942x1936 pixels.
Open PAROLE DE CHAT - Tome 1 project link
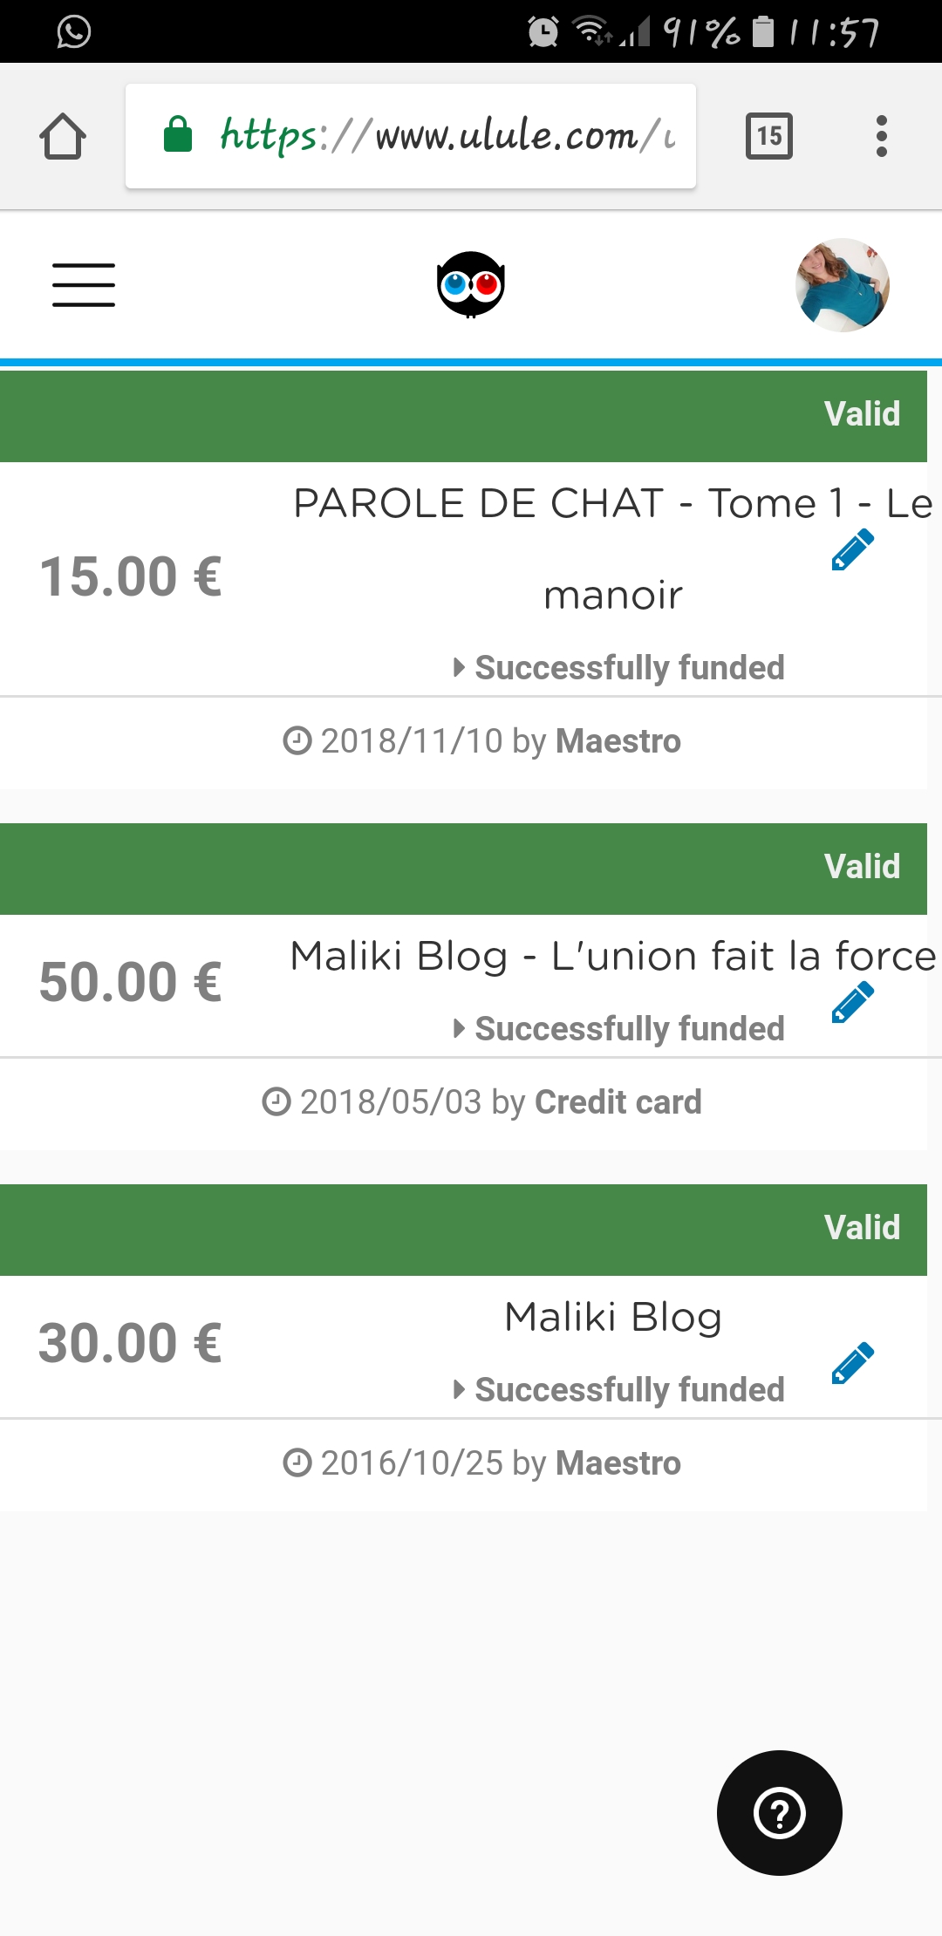[612, 504]
